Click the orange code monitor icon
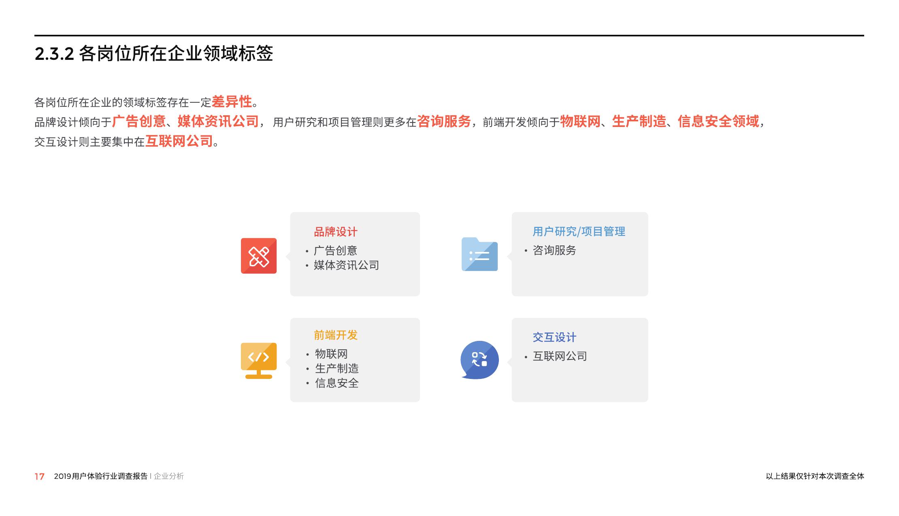899x516 pixels. 258,360
